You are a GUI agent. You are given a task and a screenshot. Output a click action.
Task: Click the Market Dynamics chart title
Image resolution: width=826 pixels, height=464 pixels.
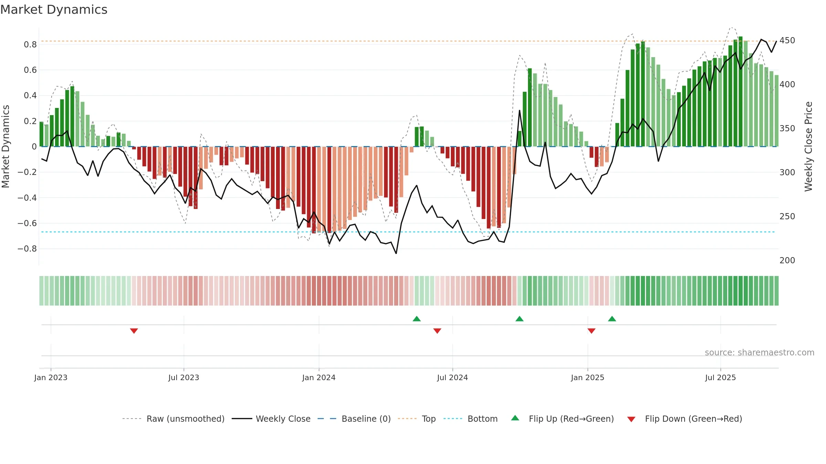point(54,10)
